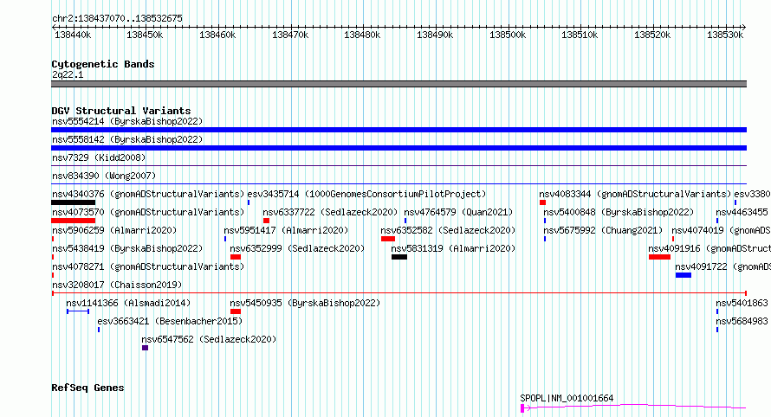Click the 138440k ruler tick label

tap(73, 35)
